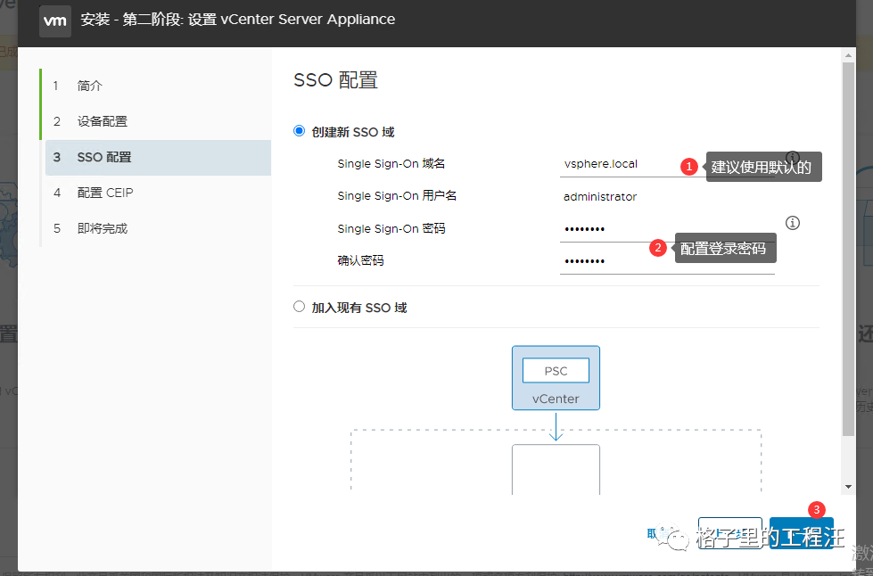Click the Single Sign-On 密码 label

tap(391, 229)
